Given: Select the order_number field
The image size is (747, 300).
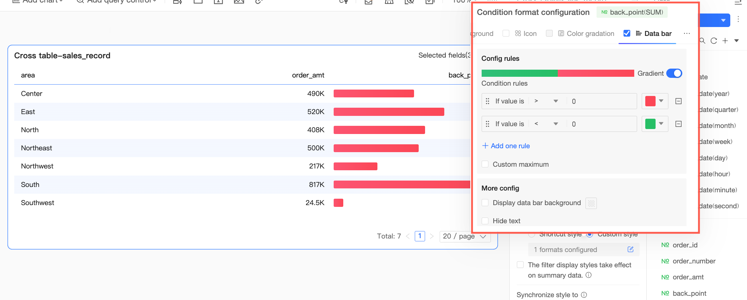Looking at the screenshot, I should coord(694,261).
